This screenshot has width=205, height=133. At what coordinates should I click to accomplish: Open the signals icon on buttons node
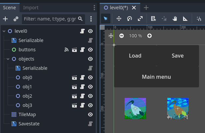(66, 50)
